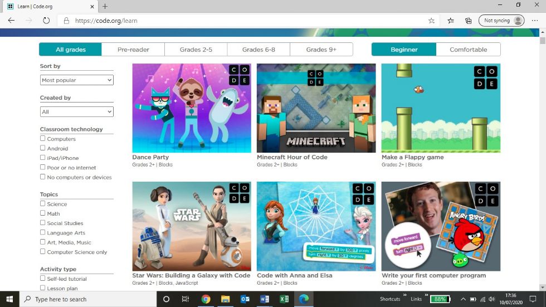This screenshot has height=307, width=546.
Task: Open a new browser tab
Action: [105, 6]
